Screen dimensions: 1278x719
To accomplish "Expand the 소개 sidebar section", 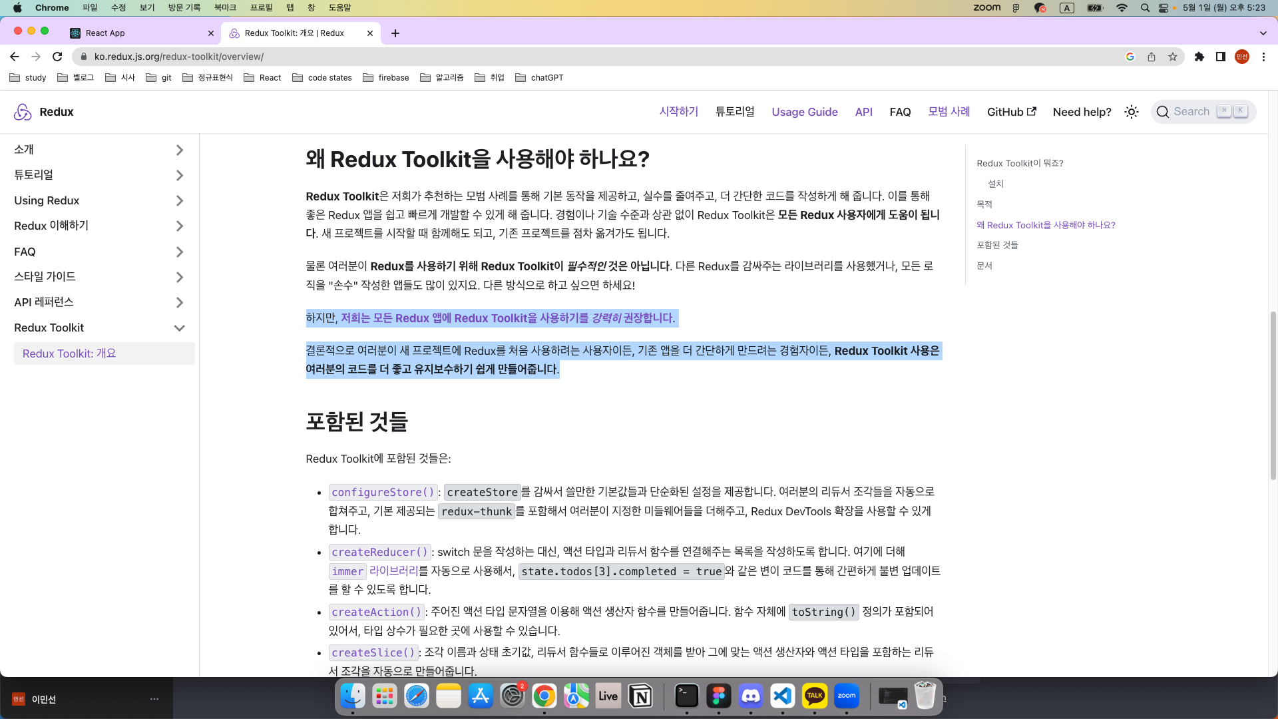I will pyautogui.click(x=180, y=150).
